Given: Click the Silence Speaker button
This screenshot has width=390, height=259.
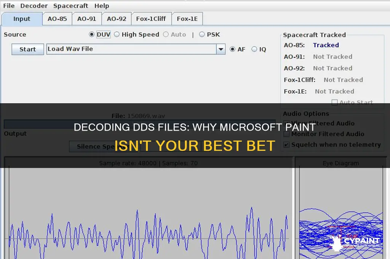Looking at the screenshot, I should coord(103,147).
